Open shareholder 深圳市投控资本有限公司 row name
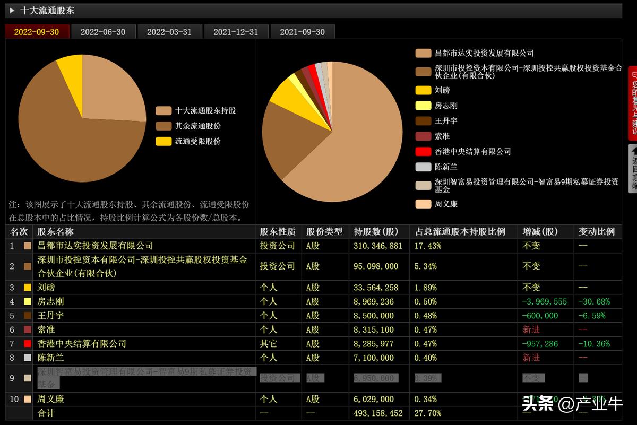 [x=142, y=266]
